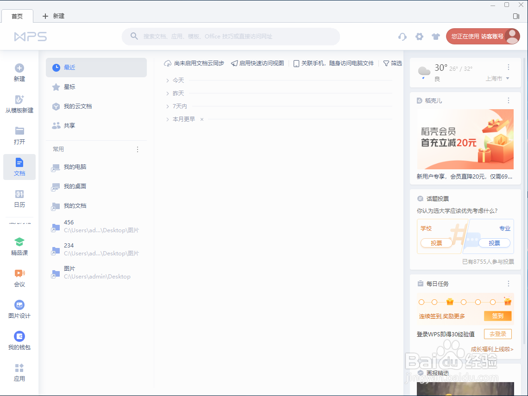The image size is (528, 396).
Task: Open the 精品课 courses section
Action: 19,246
